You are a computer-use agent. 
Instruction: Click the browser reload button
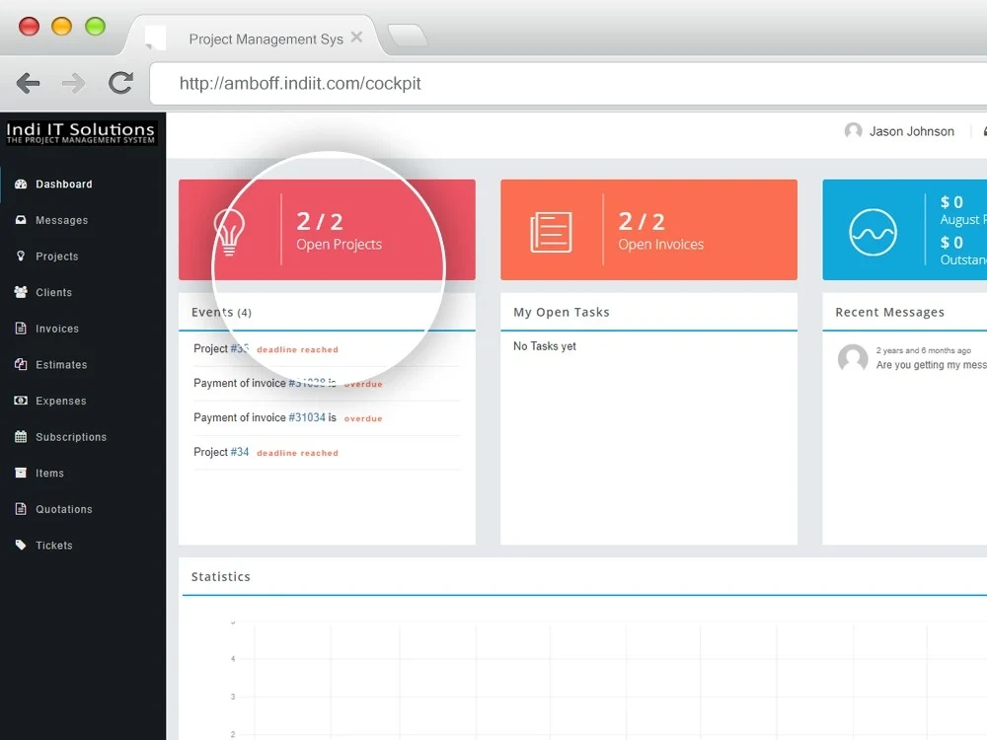tap(120, 83)
